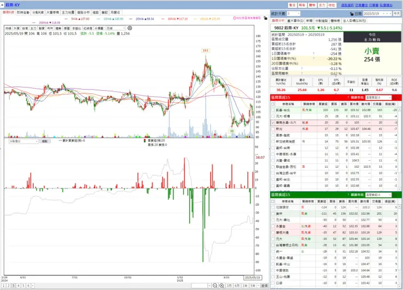
Task: Open the 主力地圖 tab
Action: tap(68, 12)
